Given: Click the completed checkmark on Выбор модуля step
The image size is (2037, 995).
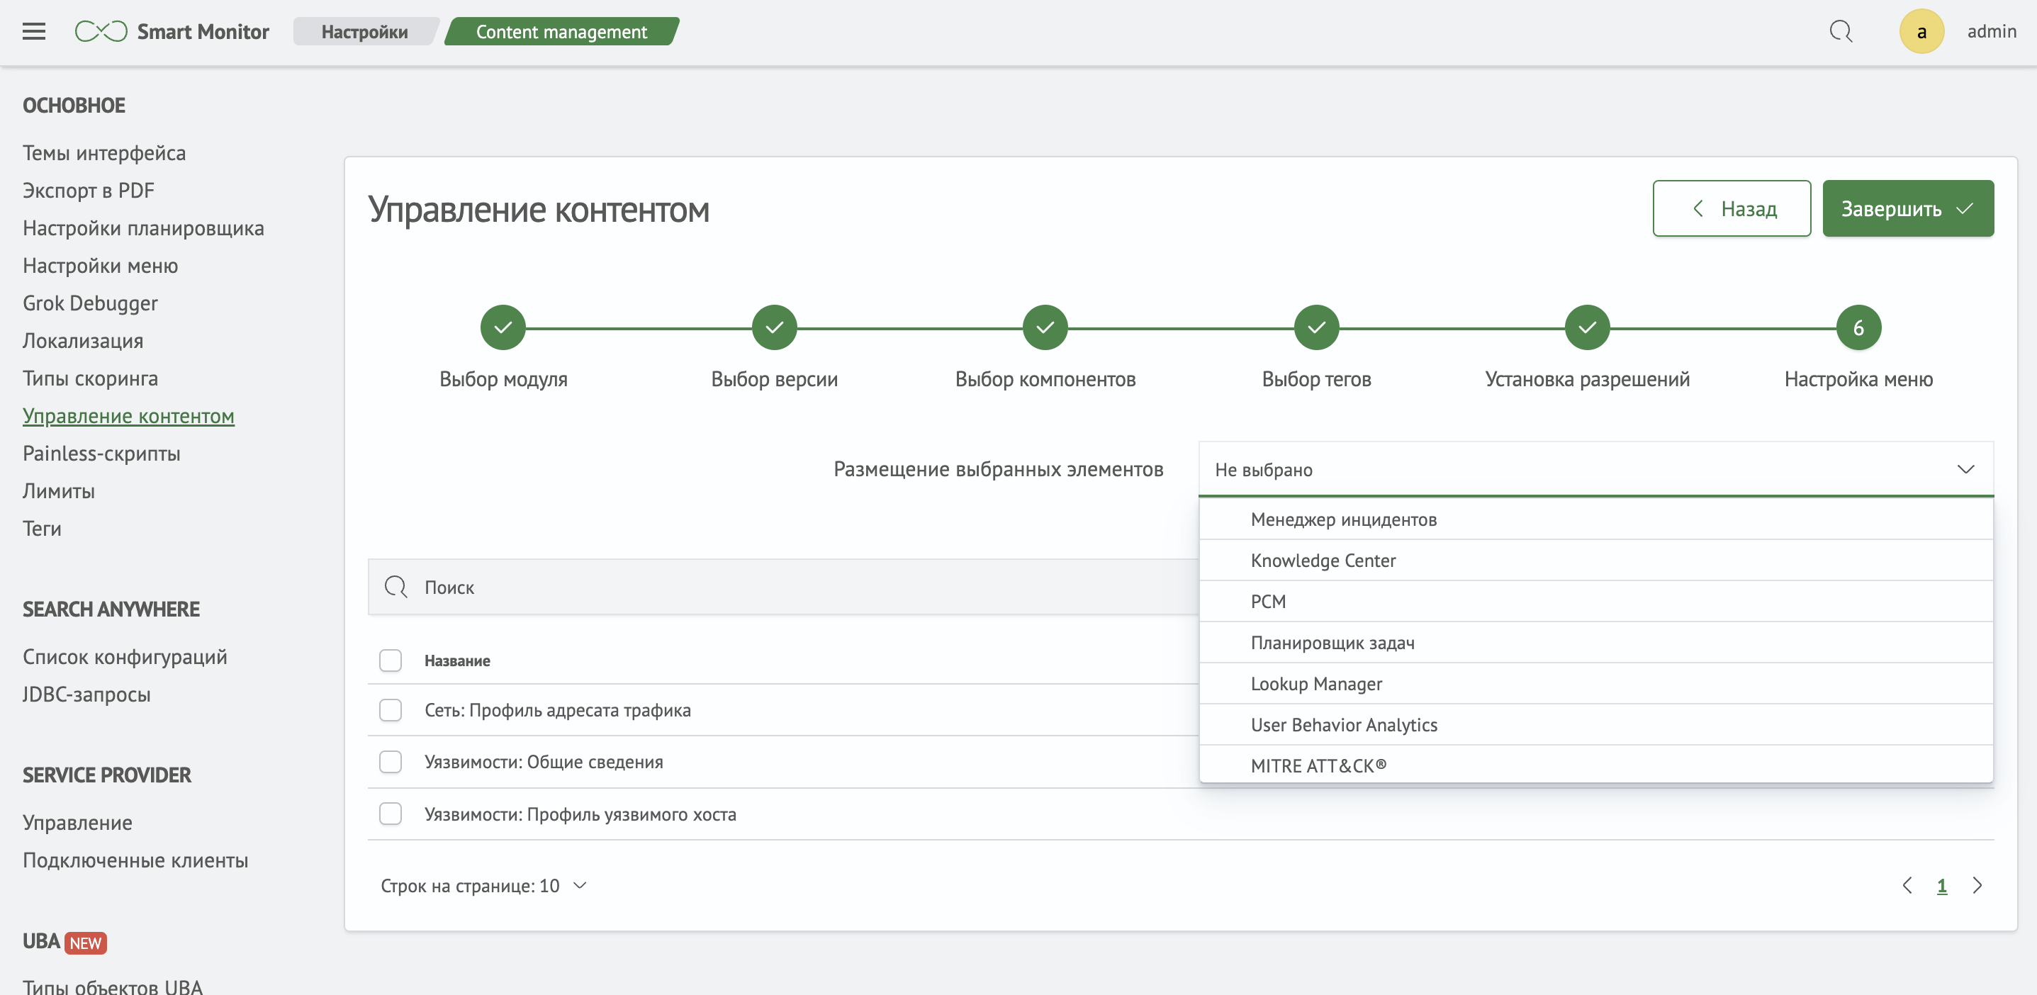Looking at the screenshot, I should coord(503,327).
